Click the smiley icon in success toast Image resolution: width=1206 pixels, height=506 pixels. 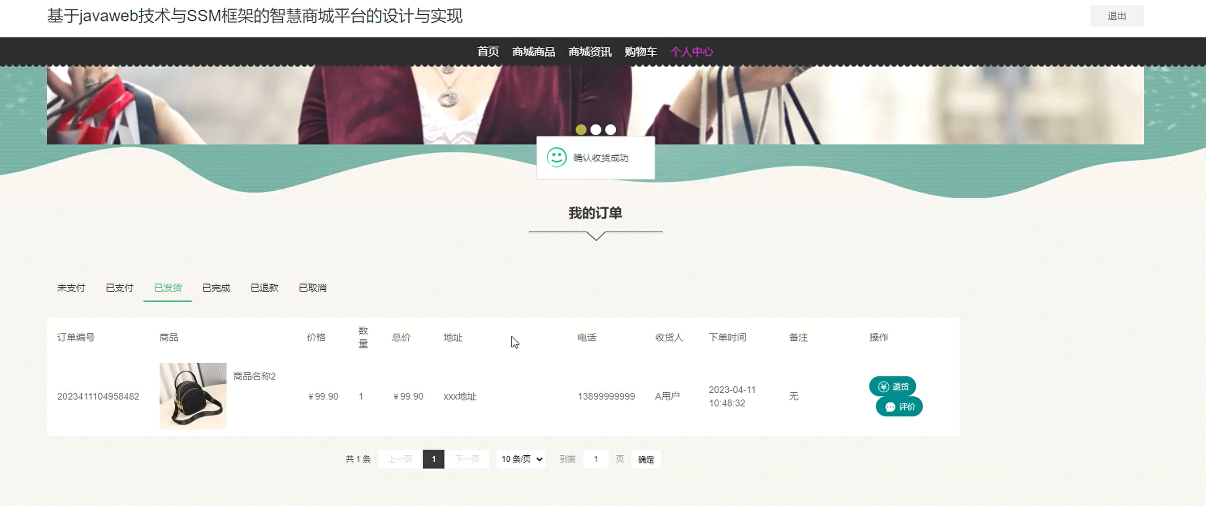[x=557, y=158]
